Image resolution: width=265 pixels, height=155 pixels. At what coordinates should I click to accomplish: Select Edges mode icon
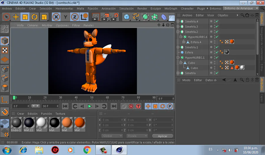tap(5, 78)
